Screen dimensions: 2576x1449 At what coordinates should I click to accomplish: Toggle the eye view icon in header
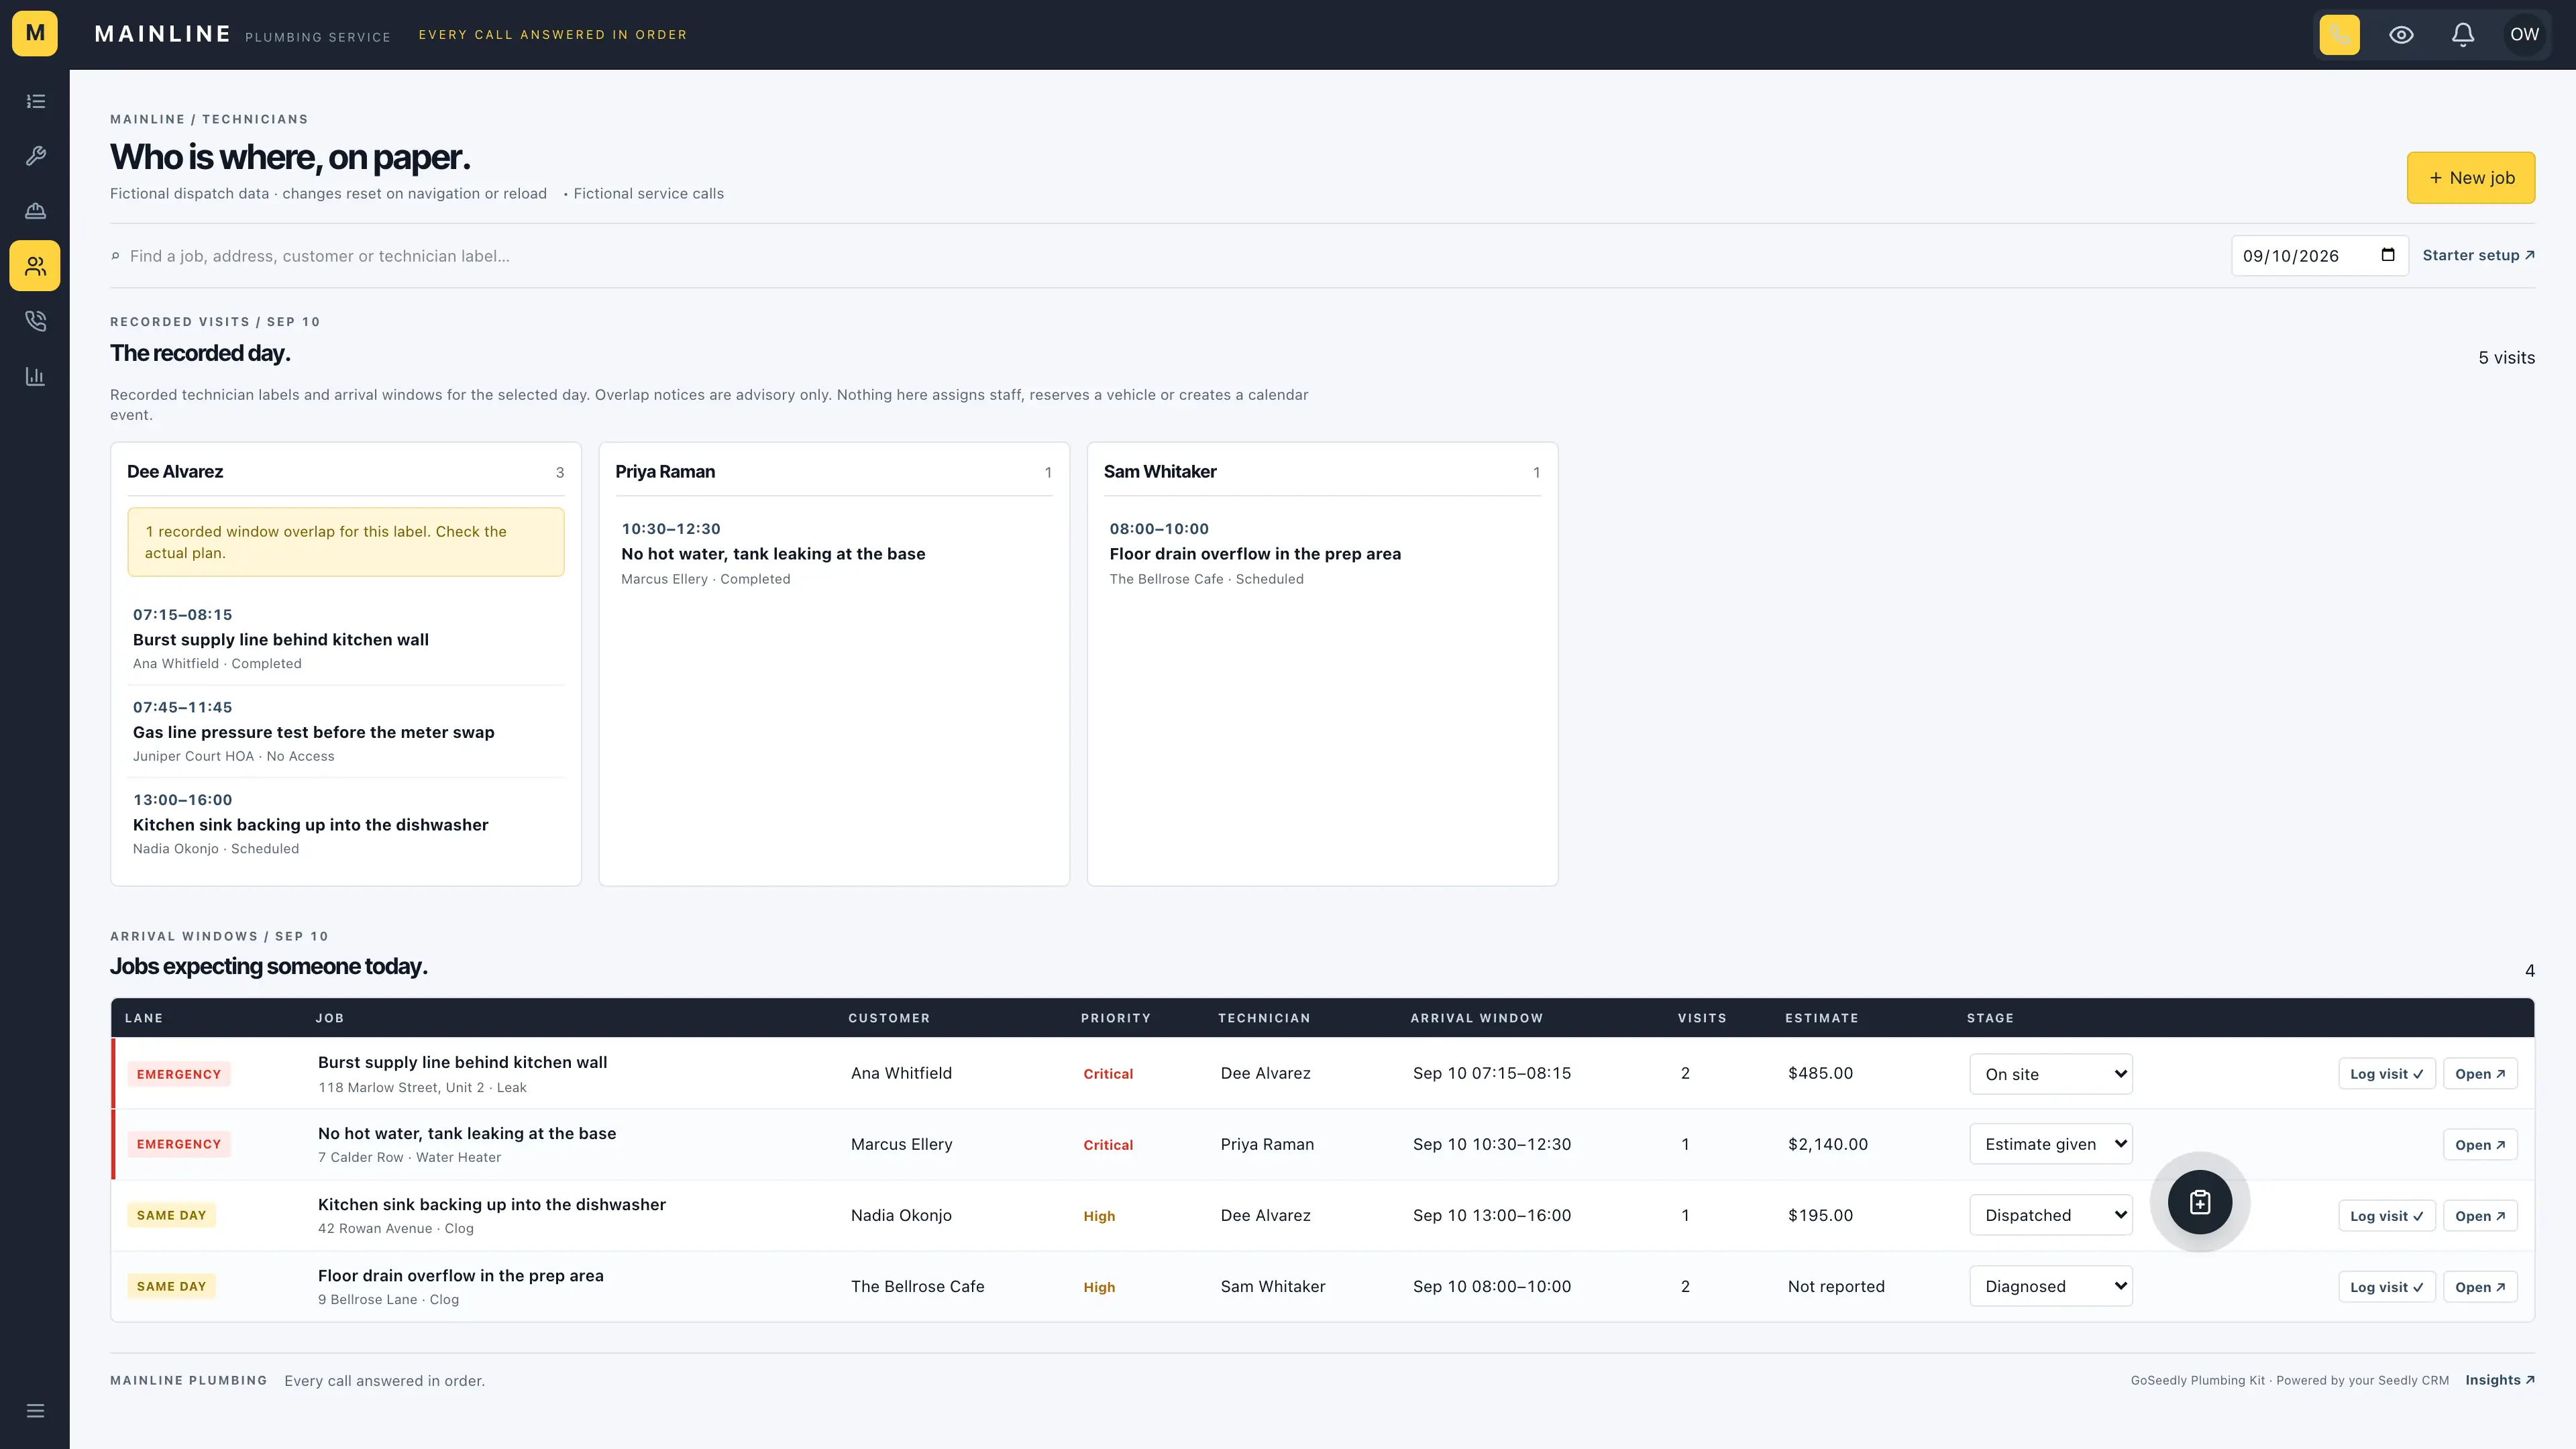(x=2401, y=34)
